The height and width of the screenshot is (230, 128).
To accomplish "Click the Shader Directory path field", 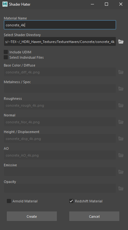I will (60, 41).
